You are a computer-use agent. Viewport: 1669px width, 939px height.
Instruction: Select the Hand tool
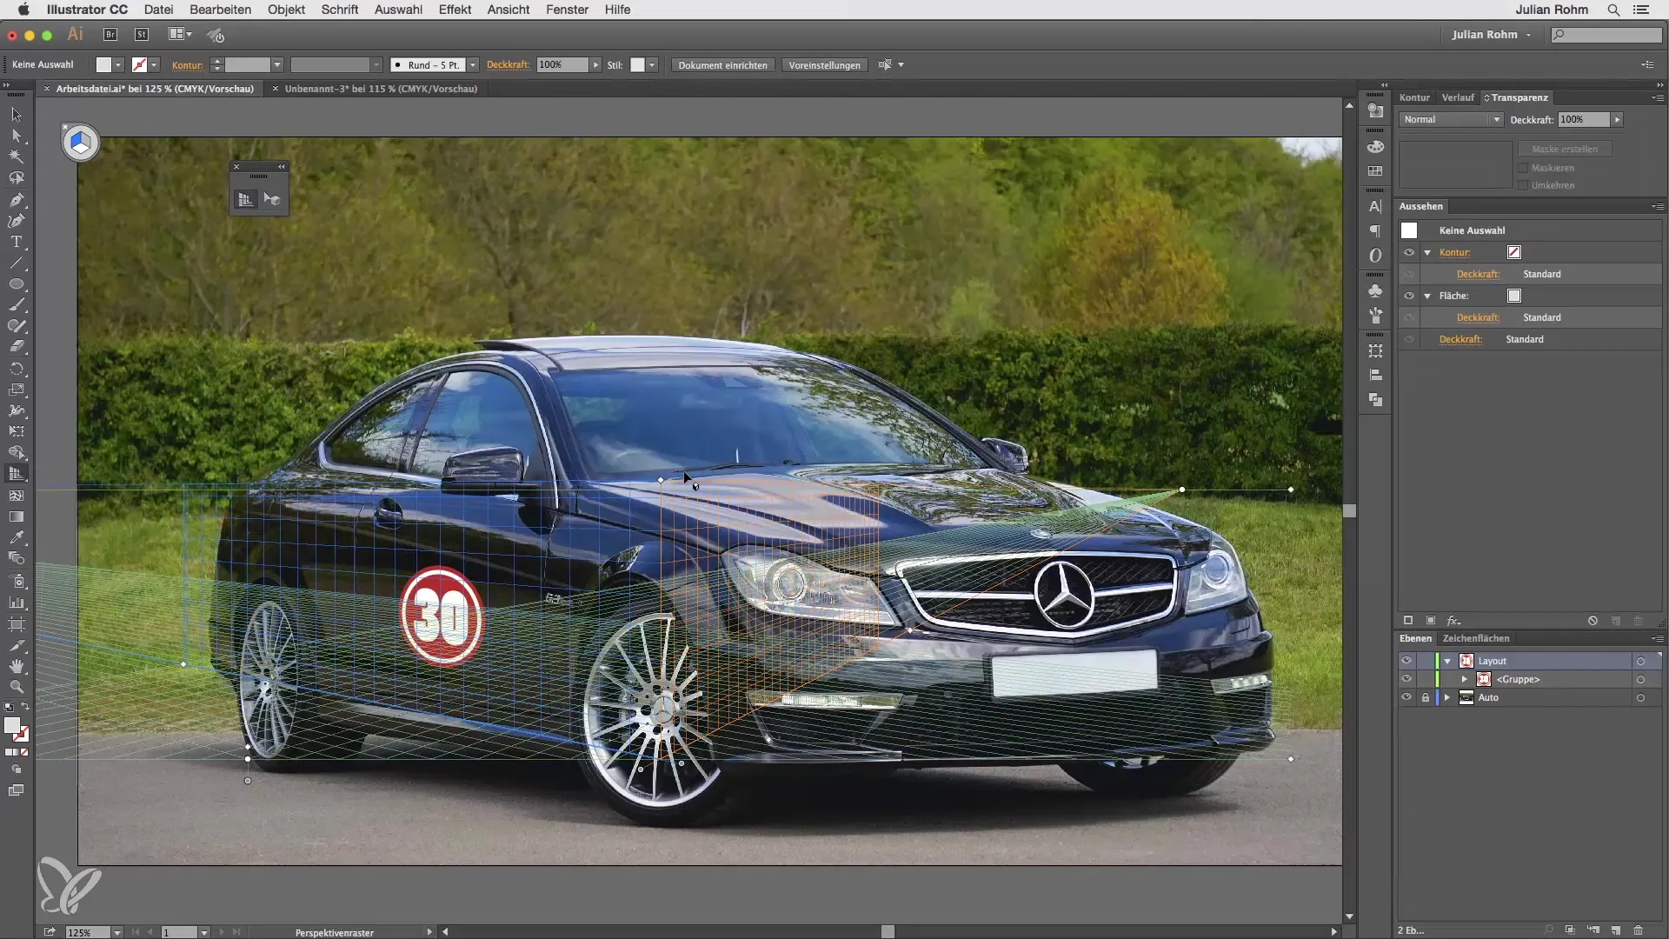(x=17, y=666)
